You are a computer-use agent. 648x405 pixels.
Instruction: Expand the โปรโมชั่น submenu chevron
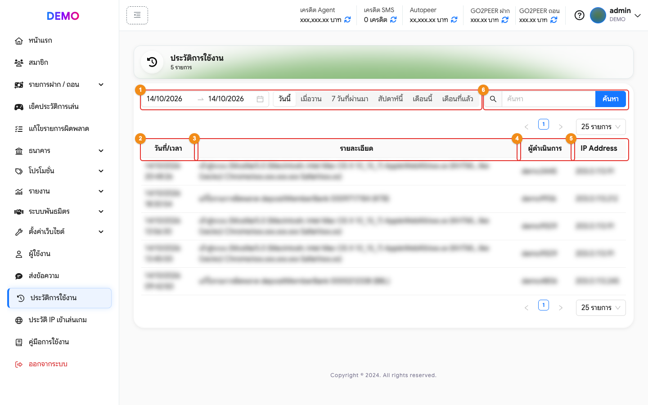coord(101,171)
